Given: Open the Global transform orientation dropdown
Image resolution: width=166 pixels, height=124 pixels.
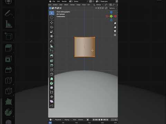Looking at the screenshot, I should point(98,5).
